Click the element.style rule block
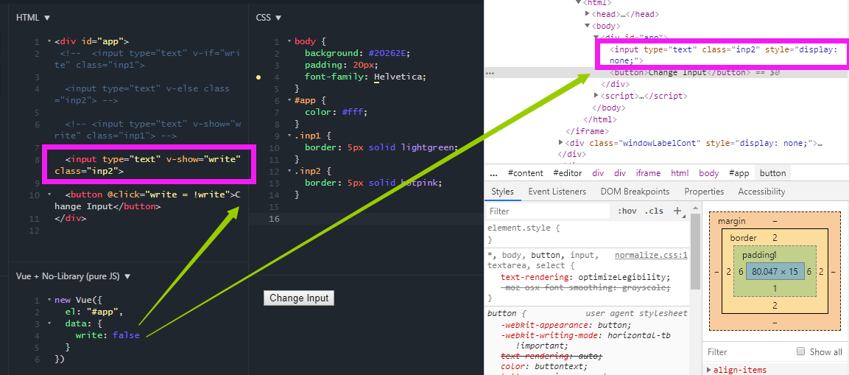 coord(588,234)
